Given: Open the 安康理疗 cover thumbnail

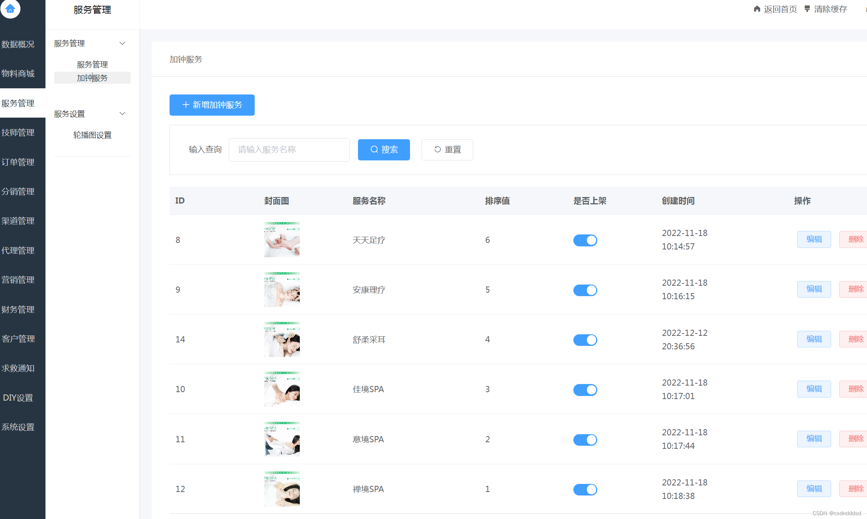Looking at the screenshot, I should (x=282, y=289).
